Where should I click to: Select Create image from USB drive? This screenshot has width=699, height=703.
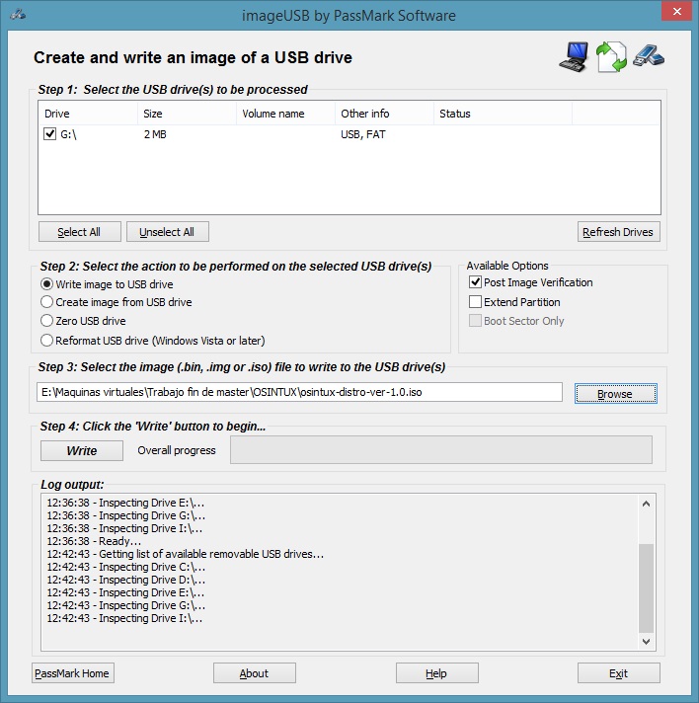pos(46,302)
